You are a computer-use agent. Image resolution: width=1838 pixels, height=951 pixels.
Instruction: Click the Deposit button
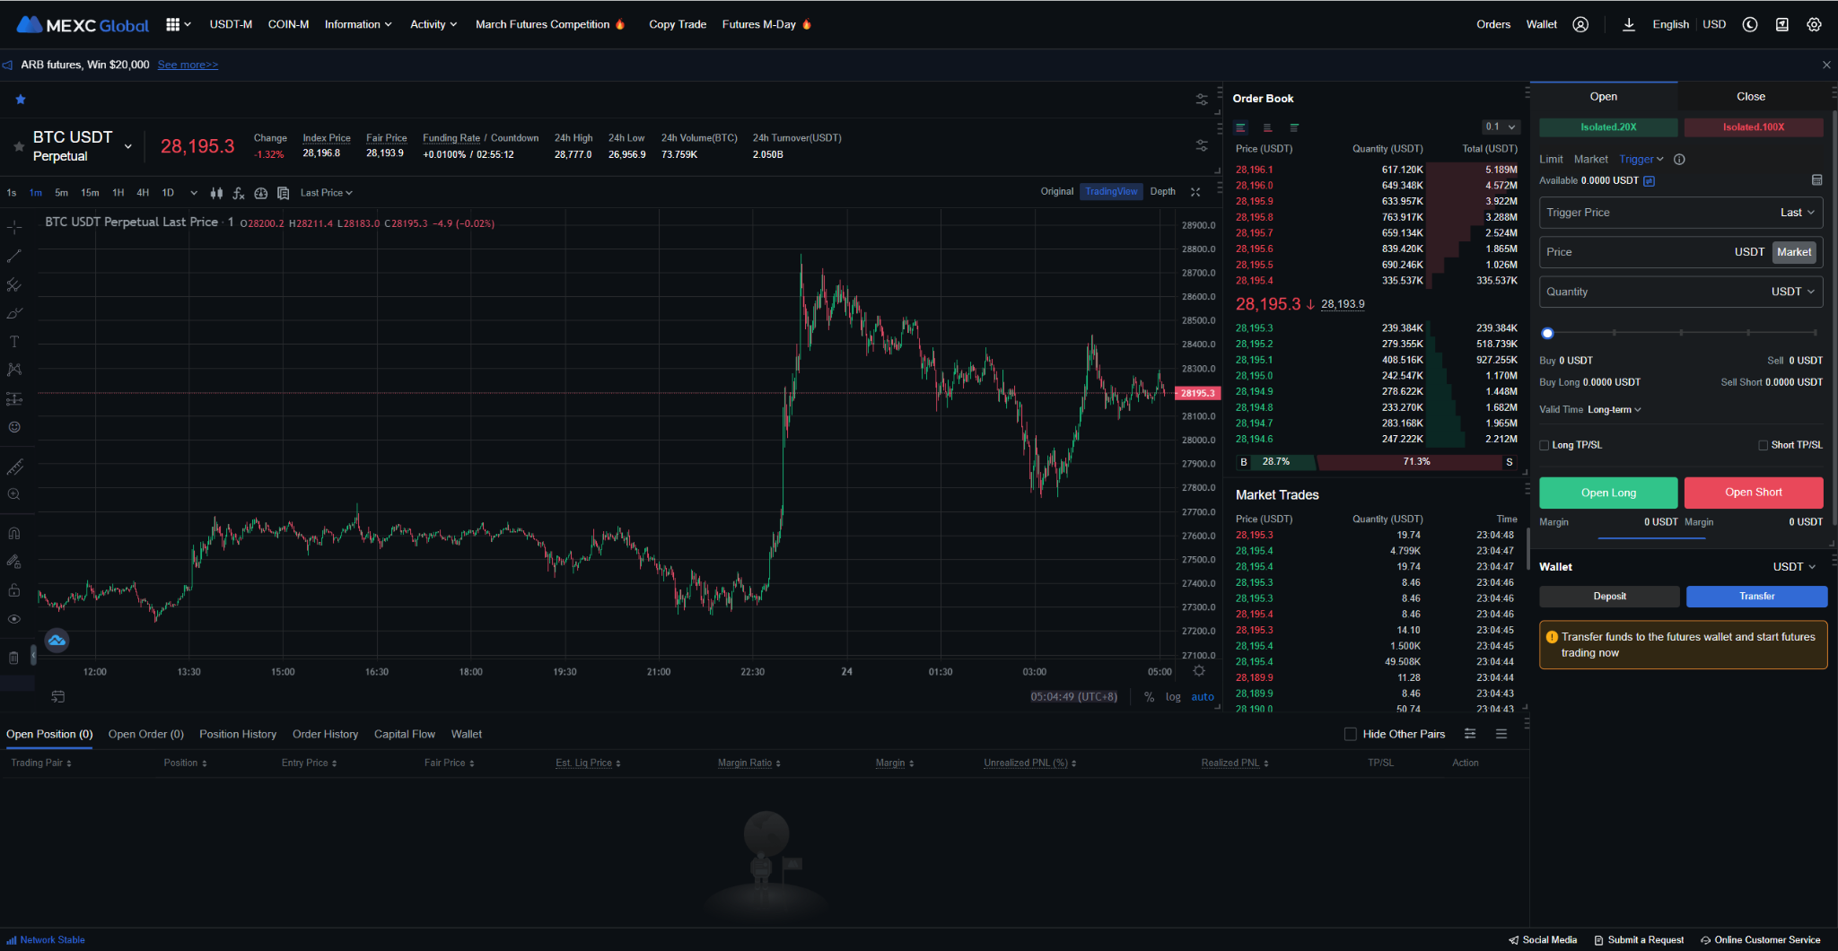(1609, 597)
